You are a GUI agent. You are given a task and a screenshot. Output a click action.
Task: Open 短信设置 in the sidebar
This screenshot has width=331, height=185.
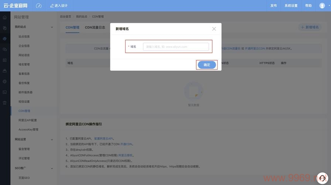tap(24, 102)
